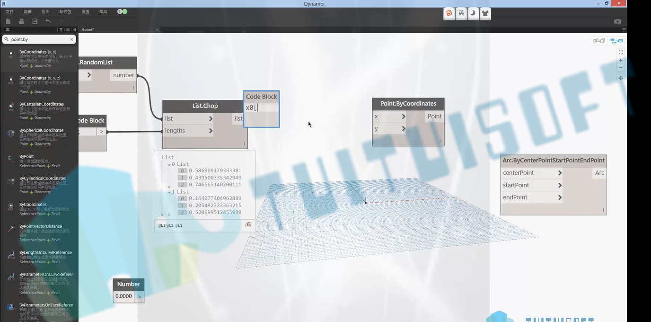The image size is (651, 322).
Task: Click the pan mode arrows icon
Action: click(x=621, y=78)
